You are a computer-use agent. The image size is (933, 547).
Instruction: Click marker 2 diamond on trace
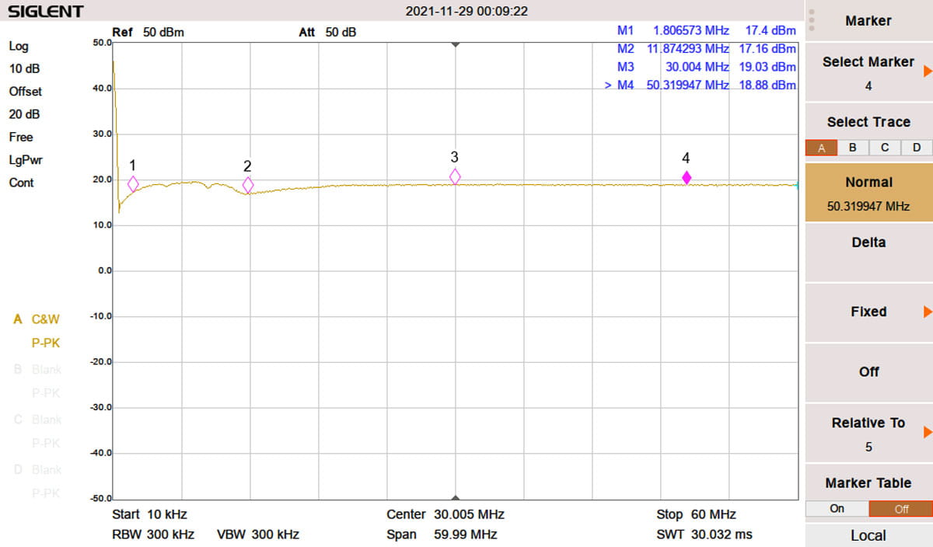pos(248,185)
